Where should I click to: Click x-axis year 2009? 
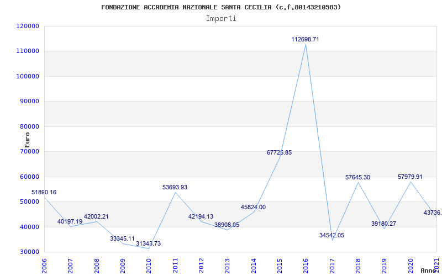click(123, 266)
